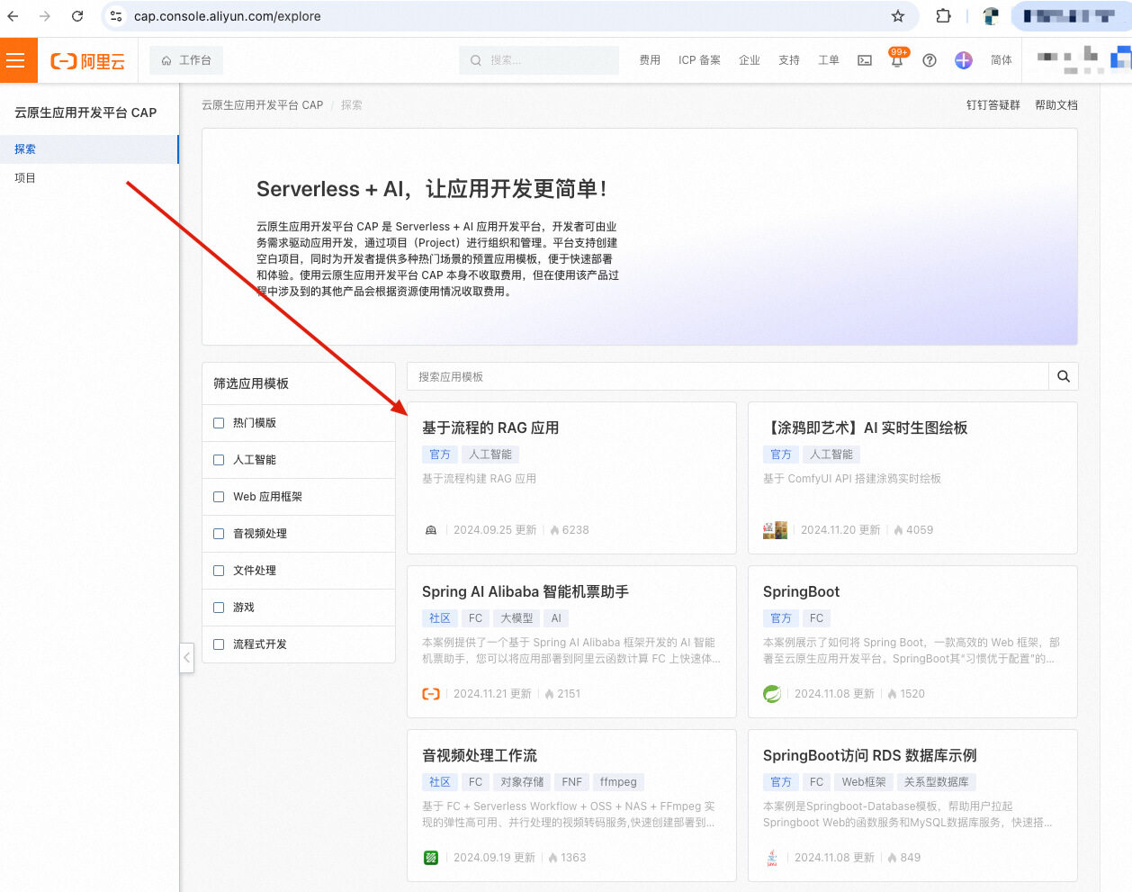Image resolution: width=1132 pixels, height=892 pixels.
Task: Click the 云原生应用开发平台 CAP breadcrumb
Action: [262, 105]
